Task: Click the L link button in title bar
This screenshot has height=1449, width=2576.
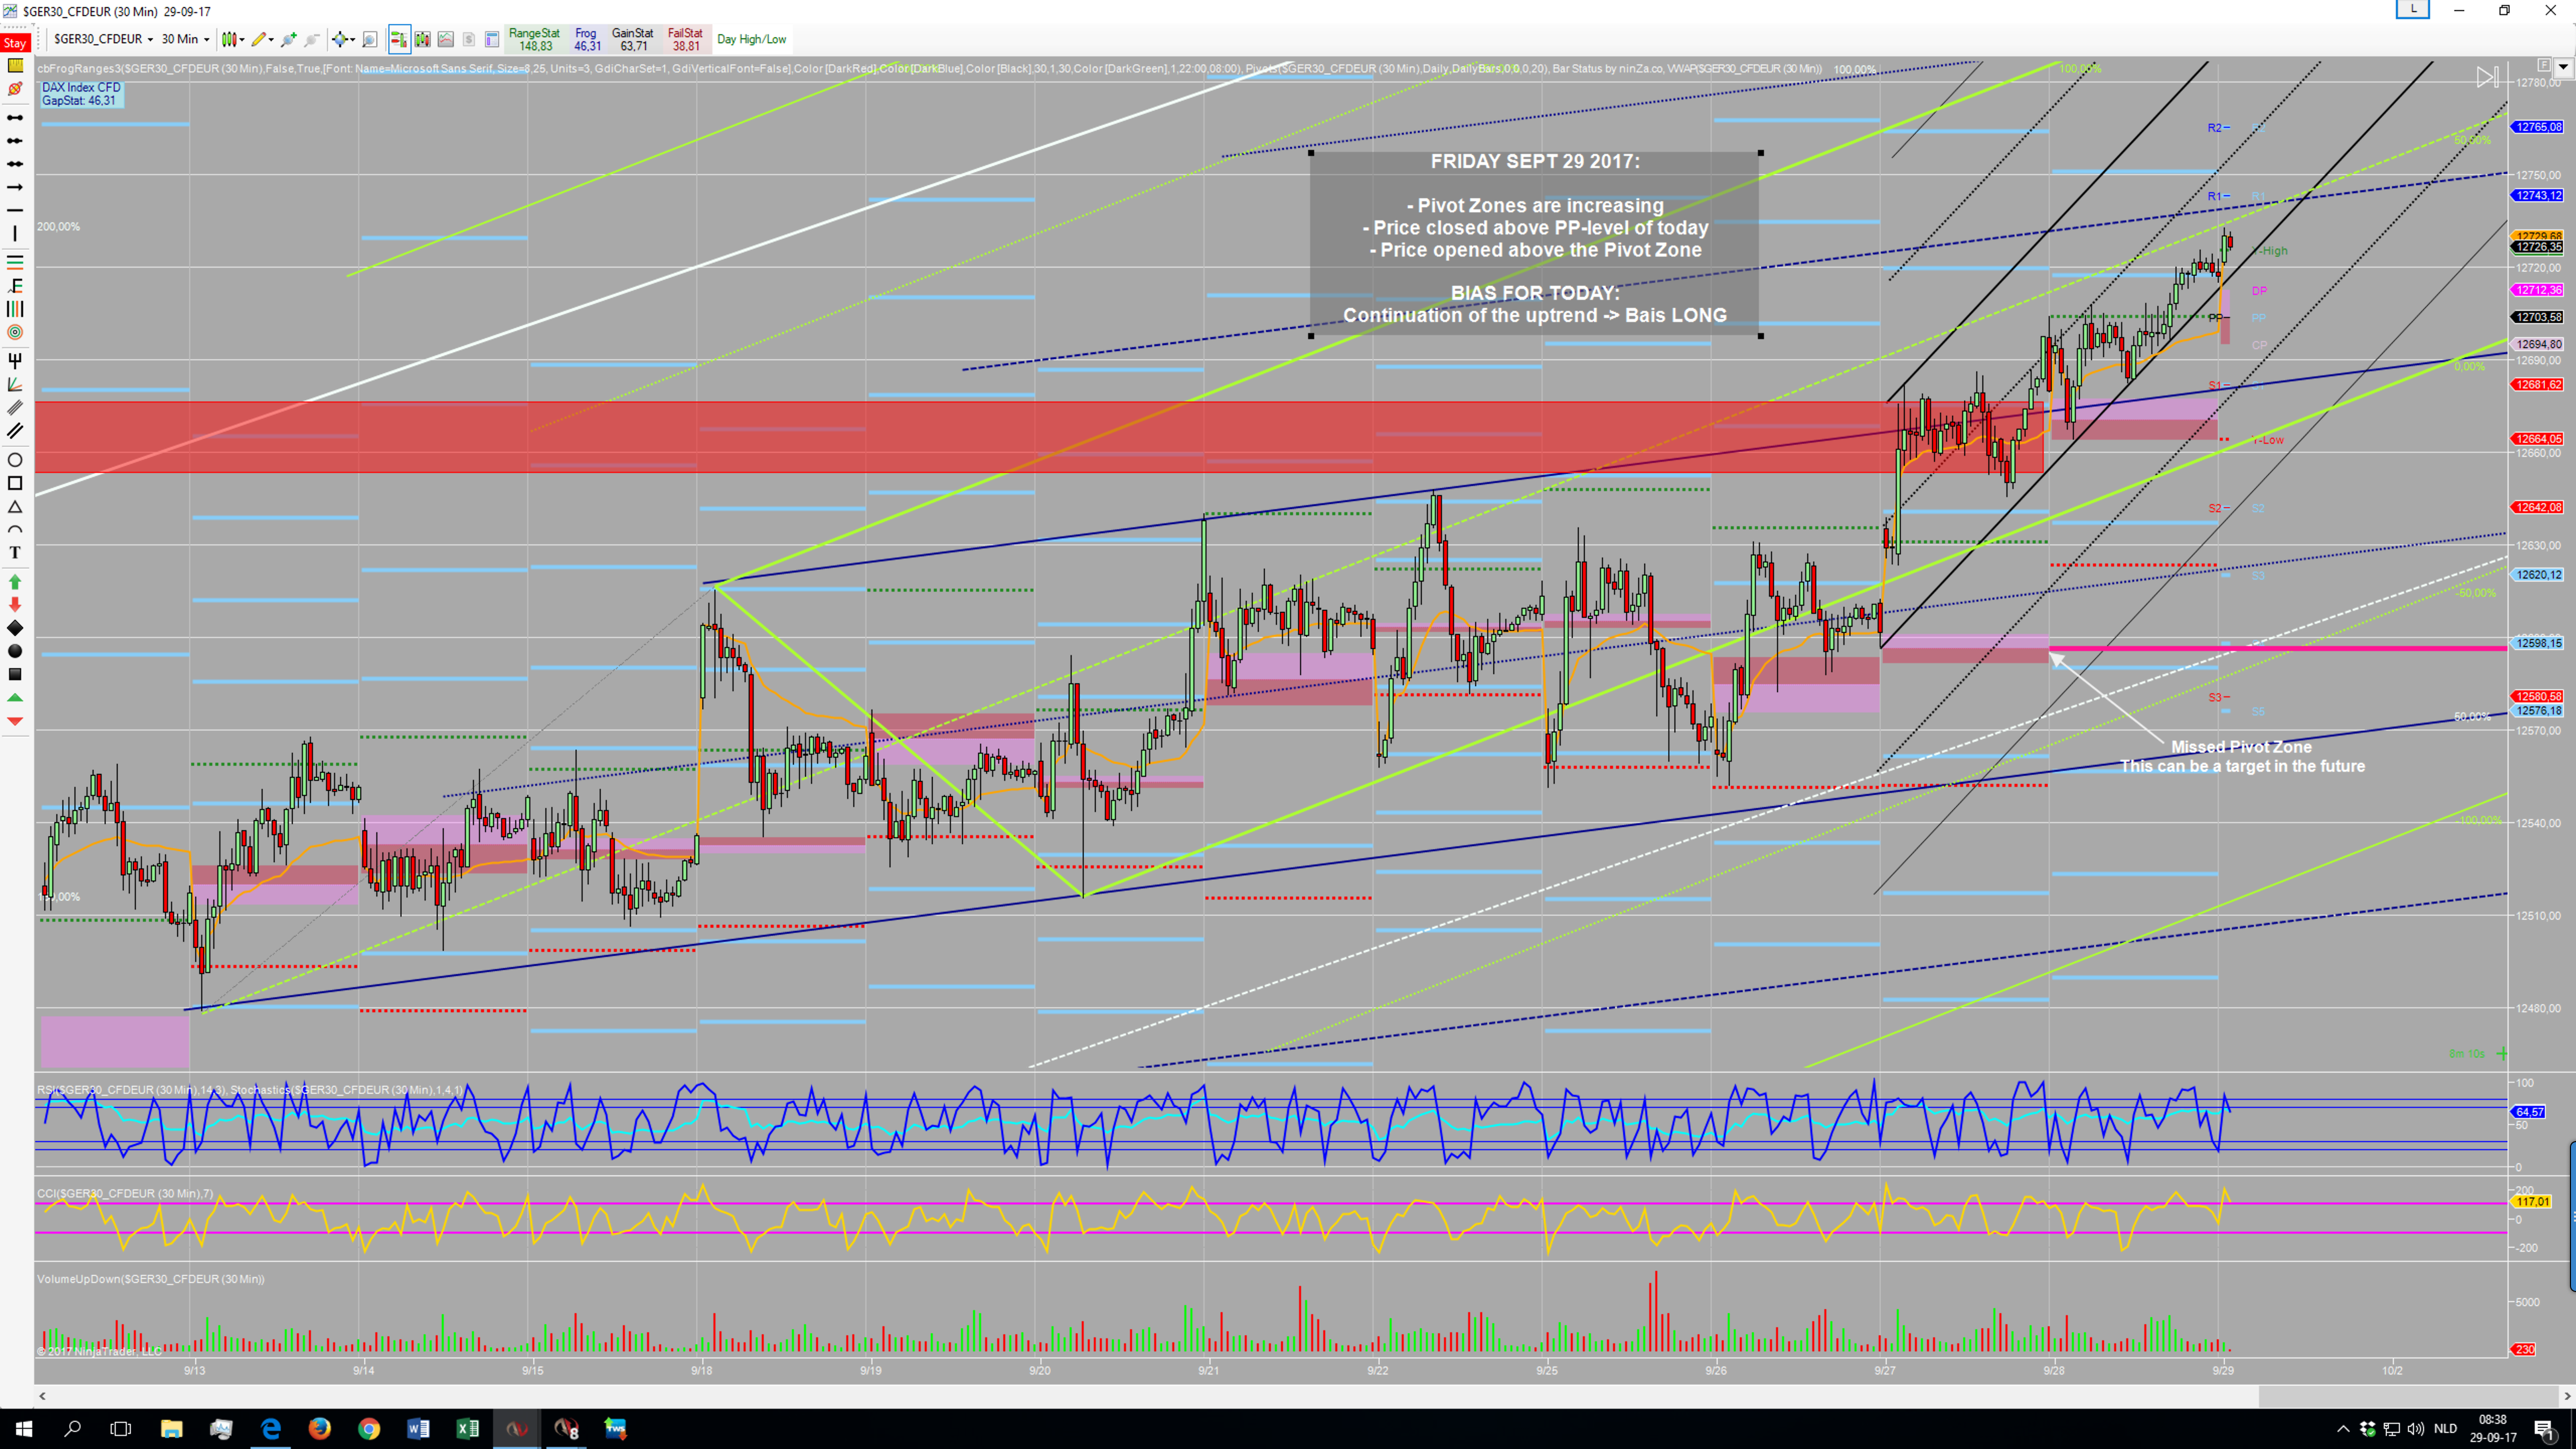Action: click(2413, 9)
